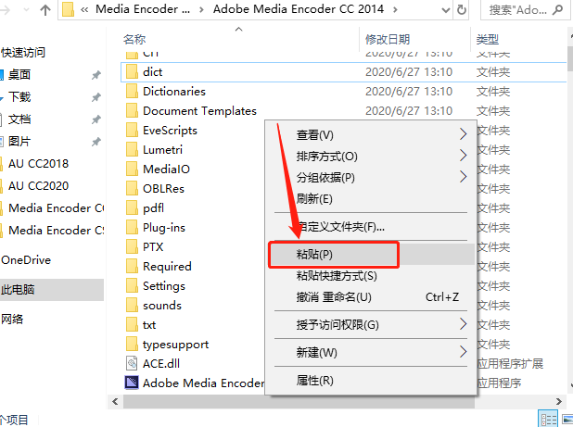
Task: Click the 2020/6/27 13:10 date of dict
Action: 409,72
